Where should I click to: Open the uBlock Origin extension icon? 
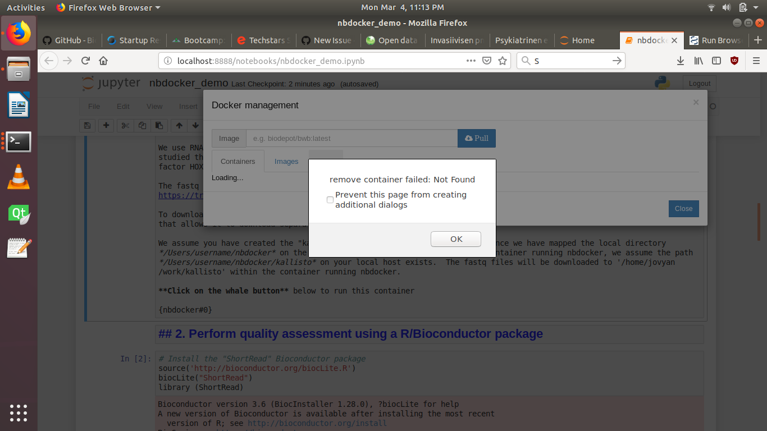(734, 61)
